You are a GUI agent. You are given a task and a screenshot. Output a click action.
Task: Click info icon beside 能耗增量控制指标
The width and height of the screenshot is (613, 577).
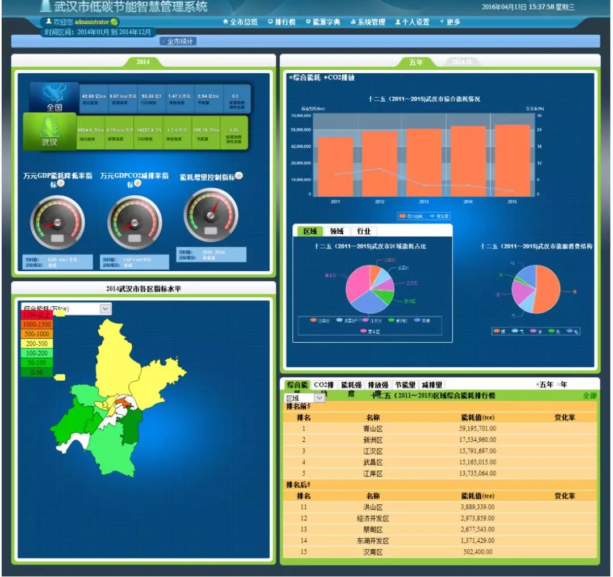(239, 176)
